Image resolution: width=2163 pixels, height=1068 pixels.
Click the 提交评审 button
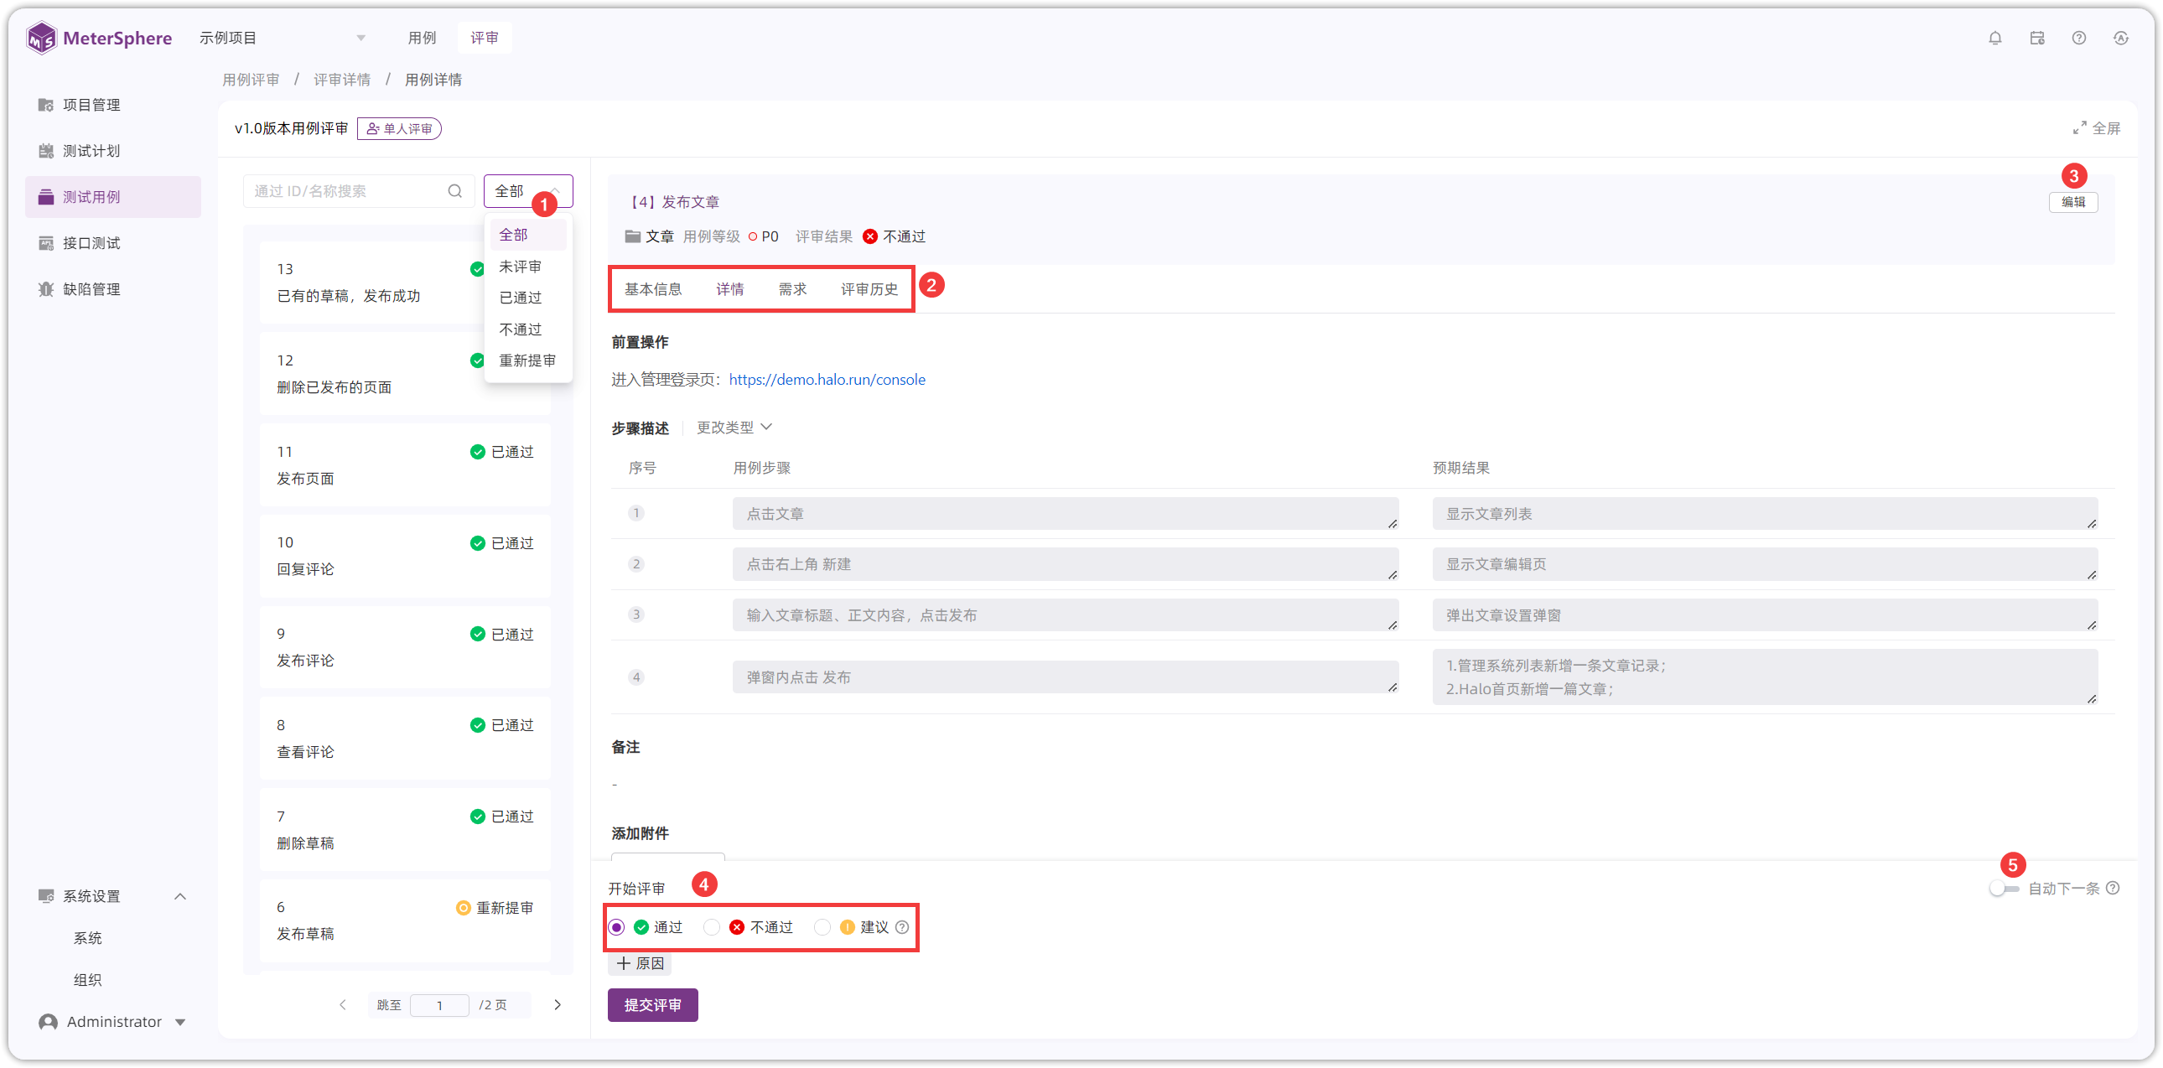tap(652, 1004)
